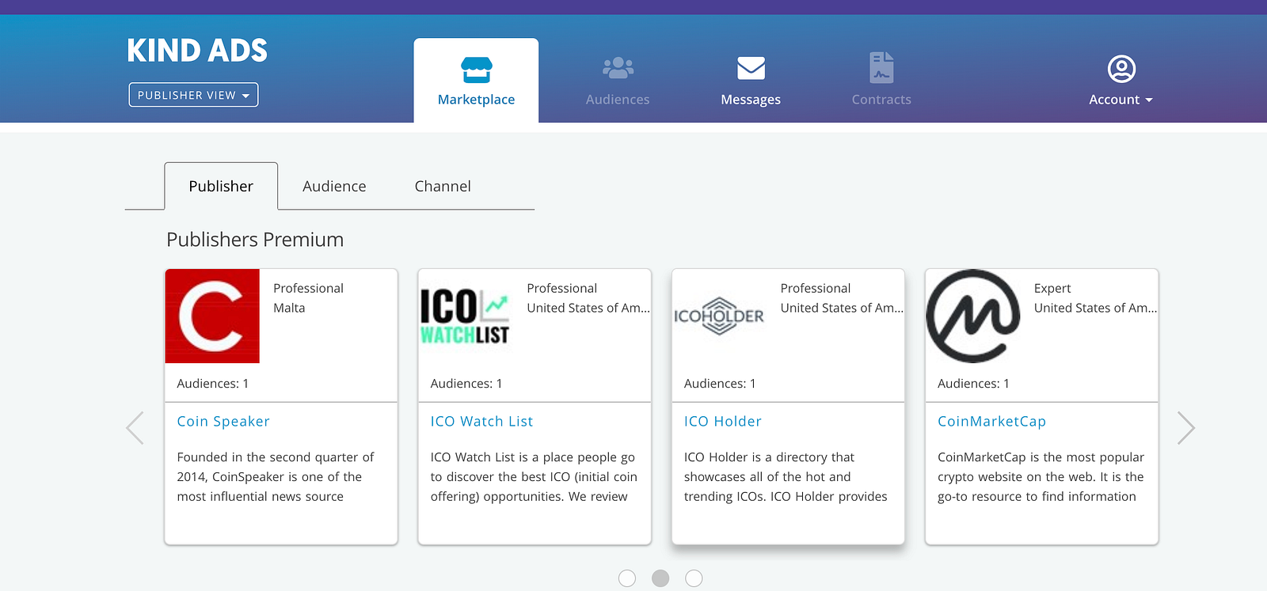
Task: Click the Coin Speaker description text
Action: (276, 477)
